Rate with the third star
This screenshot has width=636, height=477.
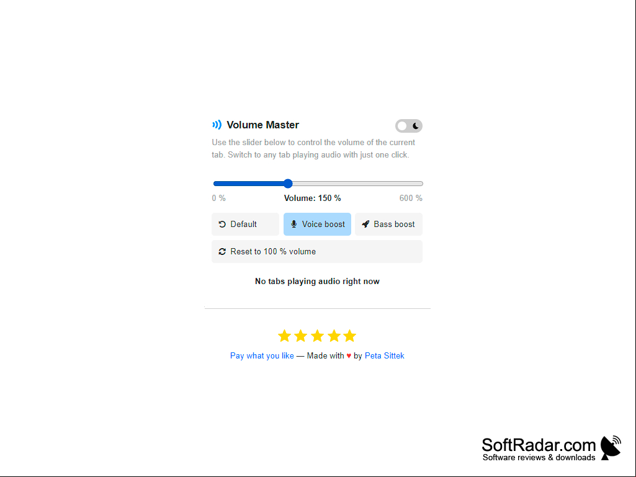[x=317, y=336]
